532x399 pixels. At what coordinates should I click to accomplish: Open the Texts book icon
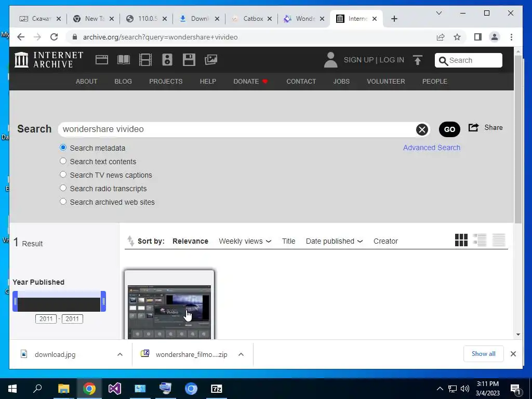point(124,60)
